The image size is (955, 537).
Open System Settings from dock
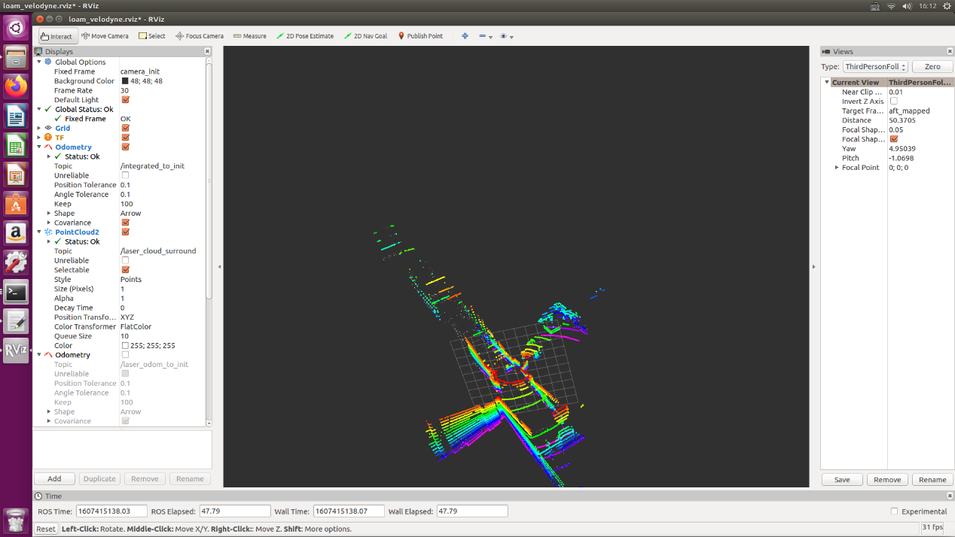(16, 262)
